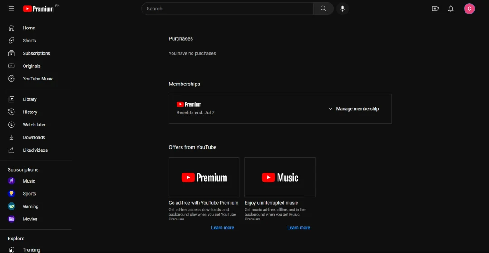This screenshot has width=489, height=253.
Task: Open the Originals label in the sidebar
Action: tap(32, 66)
